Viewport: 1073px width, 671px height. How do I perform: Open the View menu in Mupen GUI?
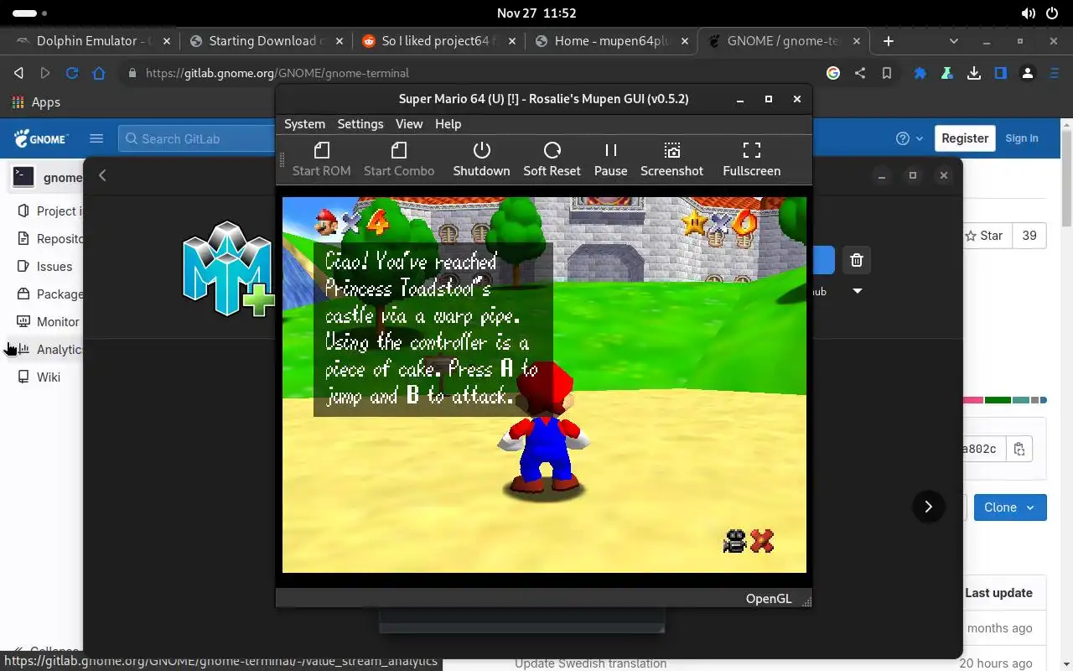click(x=409, y=123)
